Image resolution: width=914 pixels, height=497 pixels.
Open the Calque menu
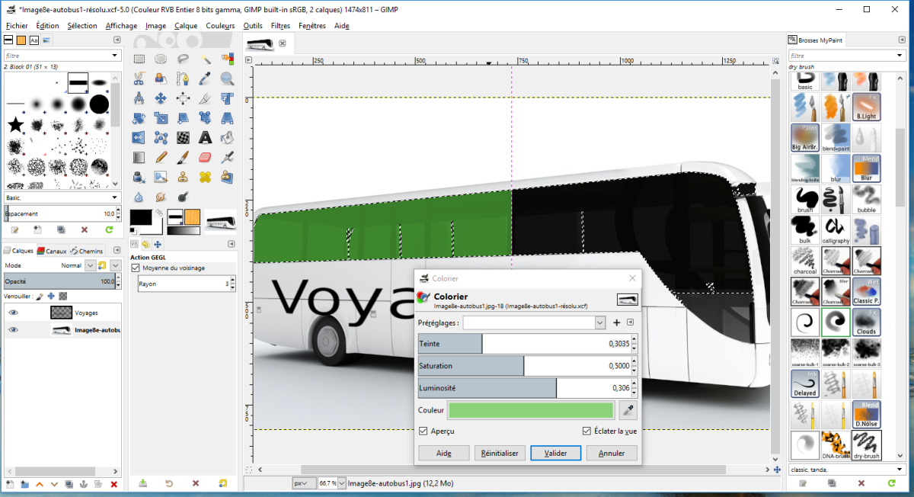pos(186,25)
